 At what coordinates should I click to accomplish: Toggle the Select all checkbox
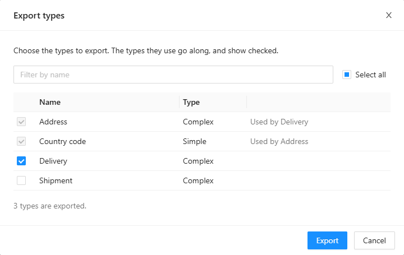(x=347, y=75)
